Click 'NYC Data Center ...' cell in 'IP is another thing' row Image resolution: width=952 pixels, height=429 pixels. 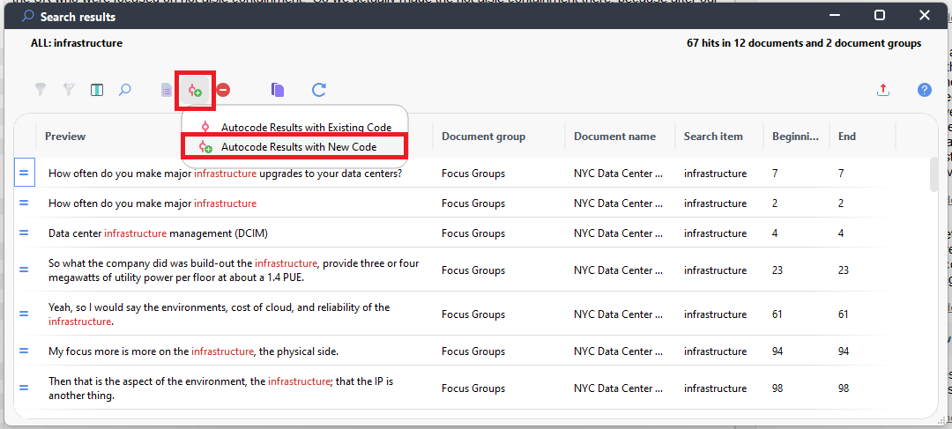pyautogui.click(x=618, y=388)
